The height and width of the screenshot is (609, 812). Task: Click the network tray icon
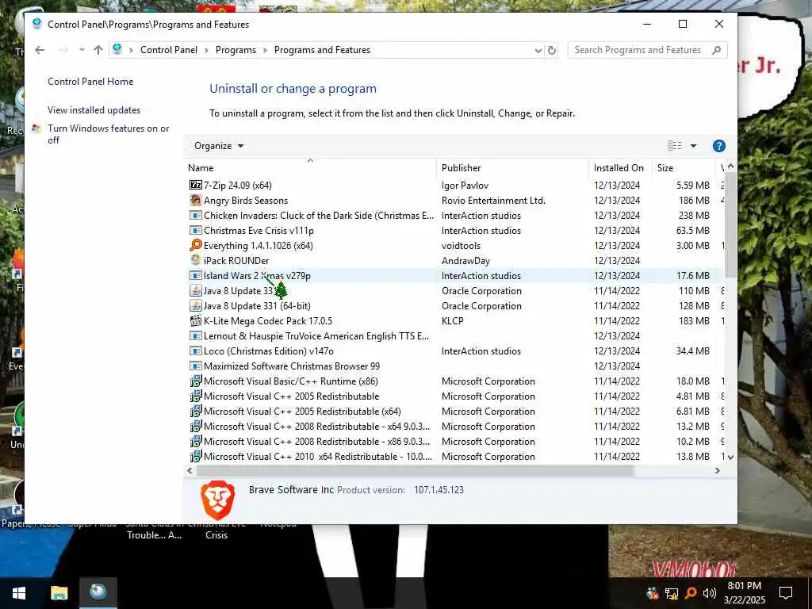pyautogui.click(x=672, y=593)
